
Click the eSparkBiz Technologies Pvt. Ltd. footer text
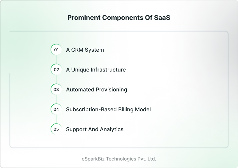coord(119,159)
